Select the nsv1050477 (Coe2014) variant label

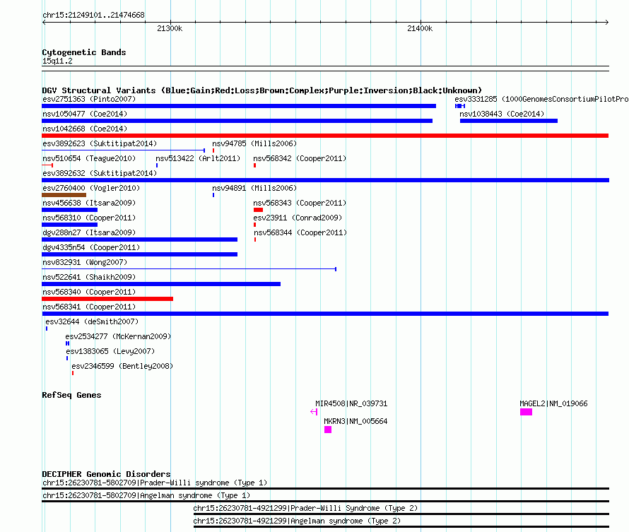pos(85,114)
